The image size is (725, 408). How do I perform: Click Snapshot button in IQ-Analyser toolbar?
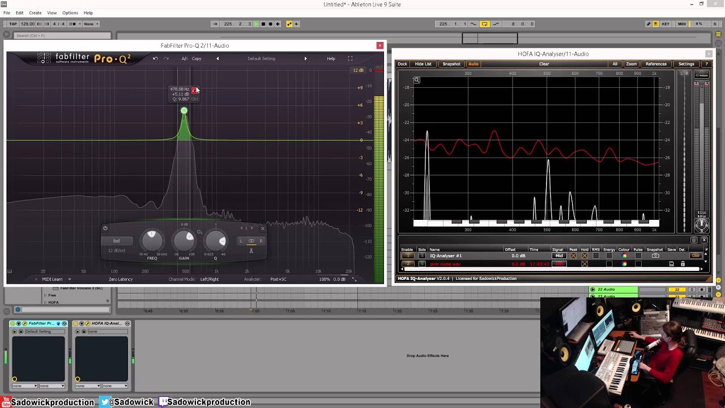click(x=451, y=64)
